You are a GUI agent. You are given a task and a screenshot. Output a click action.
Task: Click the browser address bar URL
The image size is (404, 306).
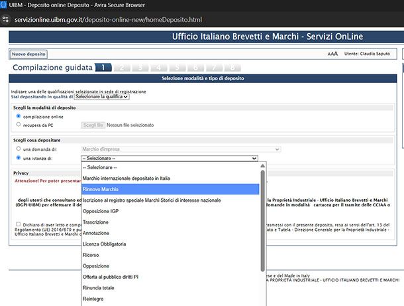pyautogui.click(x=108, y=20)
